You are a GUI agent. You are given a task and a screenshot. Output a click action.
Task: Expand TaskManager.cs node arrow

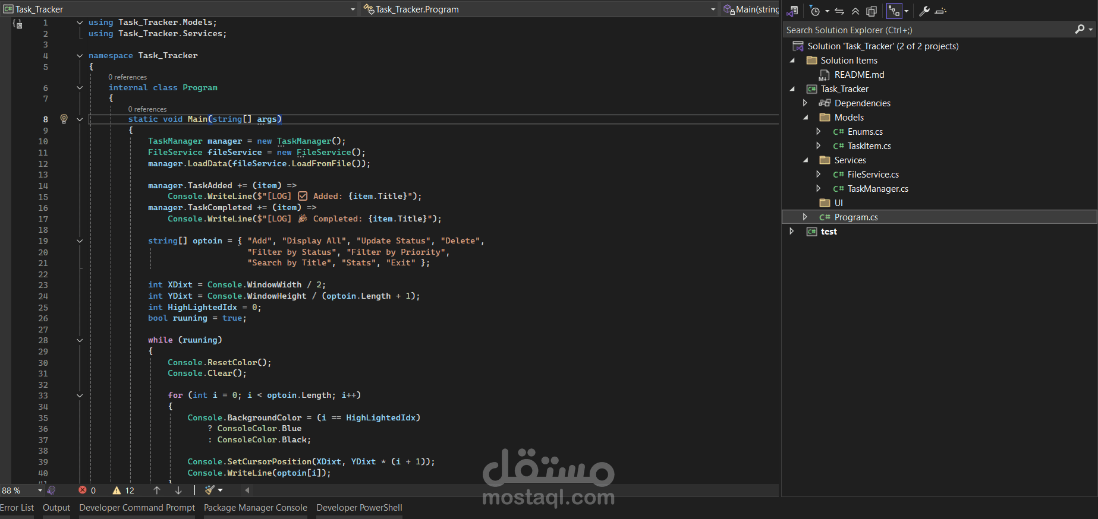819,189
